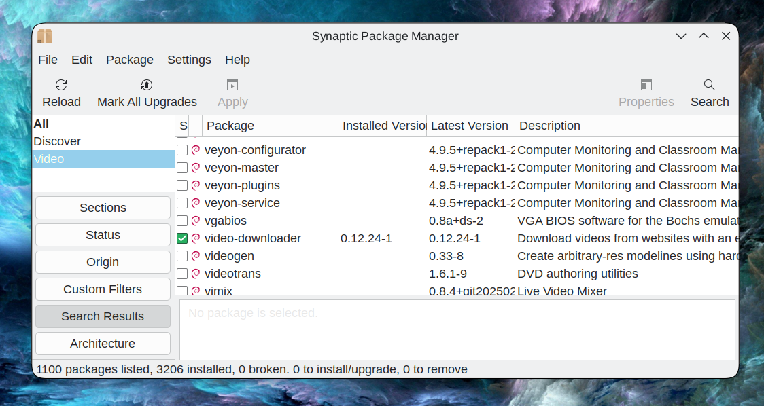Show the Sections filter view

103,208
